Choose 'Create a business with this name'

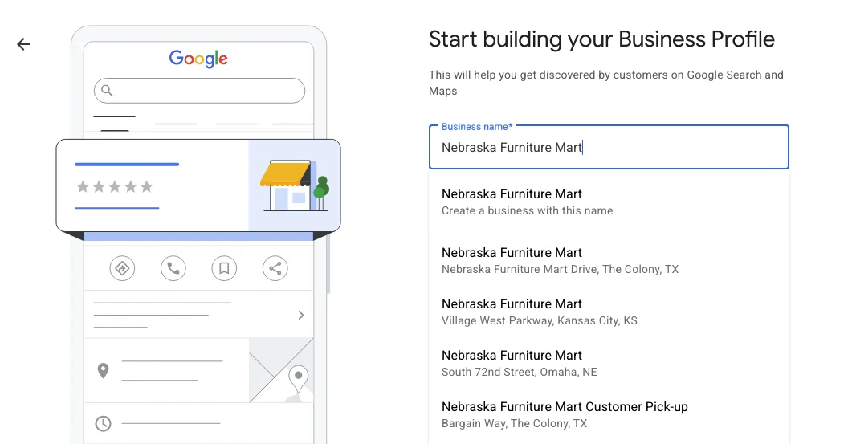(609, 202)
